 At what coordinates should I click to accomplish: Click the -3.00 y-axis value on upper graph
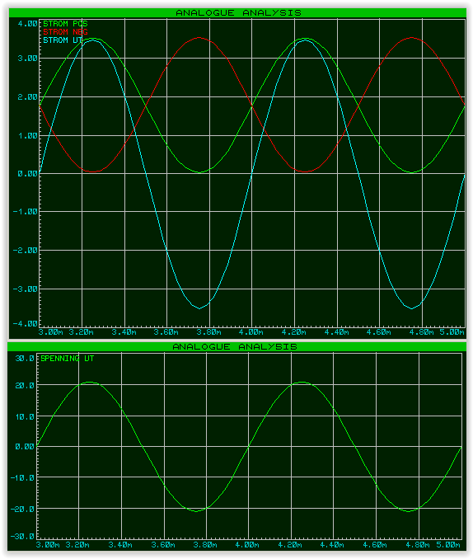click(x=25, y=289)
